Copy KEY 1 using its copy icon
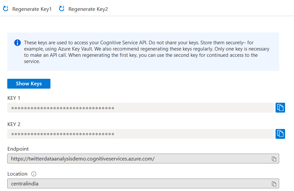 pos(280,108)
